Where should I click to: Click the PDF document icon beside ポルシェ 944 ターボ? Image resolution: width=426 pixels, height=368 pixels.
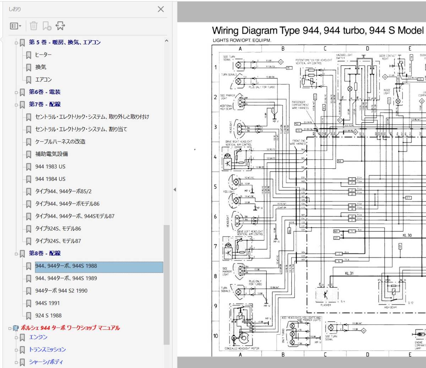pos(16,328)
